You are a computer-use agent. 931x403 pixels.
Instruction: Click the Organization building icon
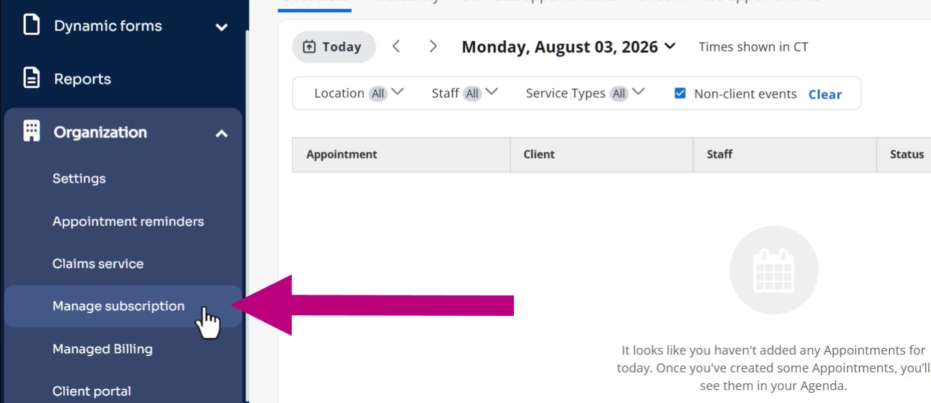[31, 131]
